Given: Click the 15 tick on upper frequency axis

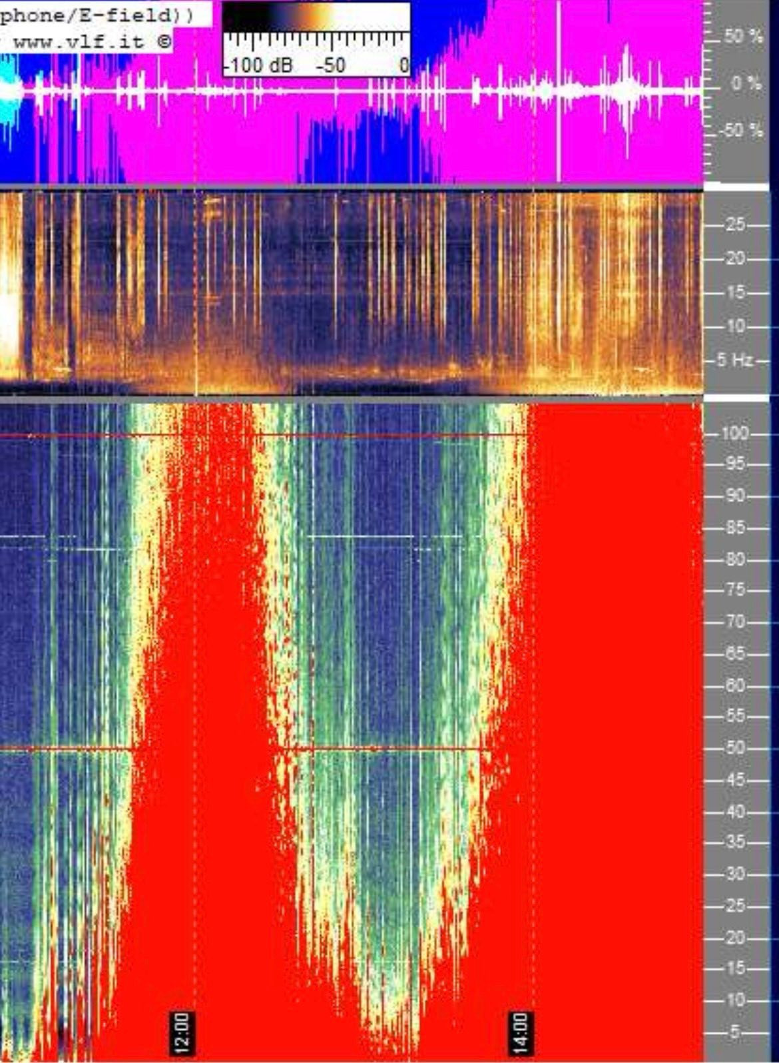Looking at the screenshot, I should coord(735,292).
